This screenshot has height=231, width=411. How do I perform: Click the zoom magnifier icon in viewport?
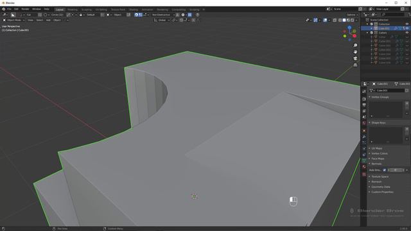(355, 46)
